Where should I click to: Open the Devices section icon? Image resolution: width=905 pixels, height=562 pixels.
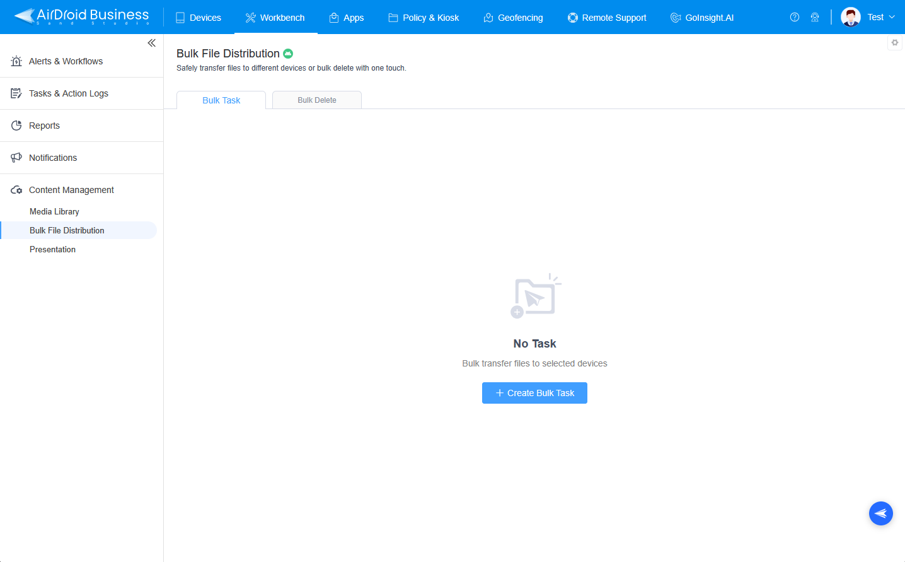tap(179, 17)
